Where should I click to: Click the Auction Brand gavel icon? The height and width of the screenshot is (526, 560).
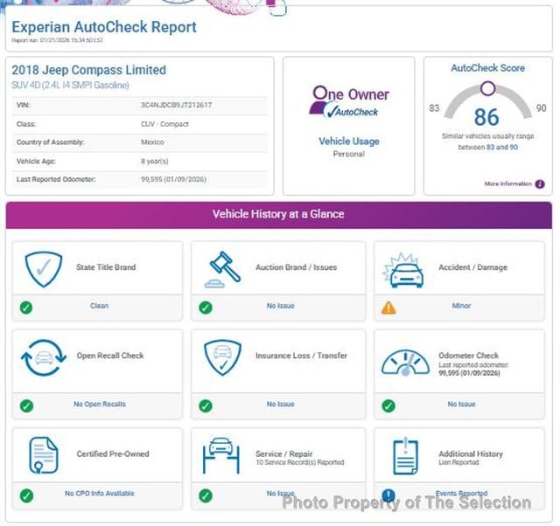222,268
